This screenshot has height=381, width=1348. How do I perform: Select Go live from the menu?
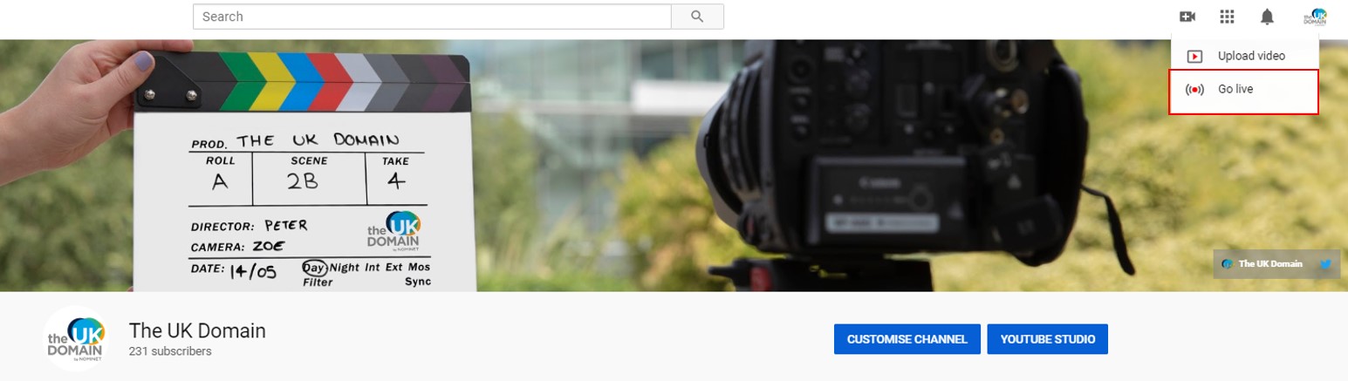[x=1244, y=90]
